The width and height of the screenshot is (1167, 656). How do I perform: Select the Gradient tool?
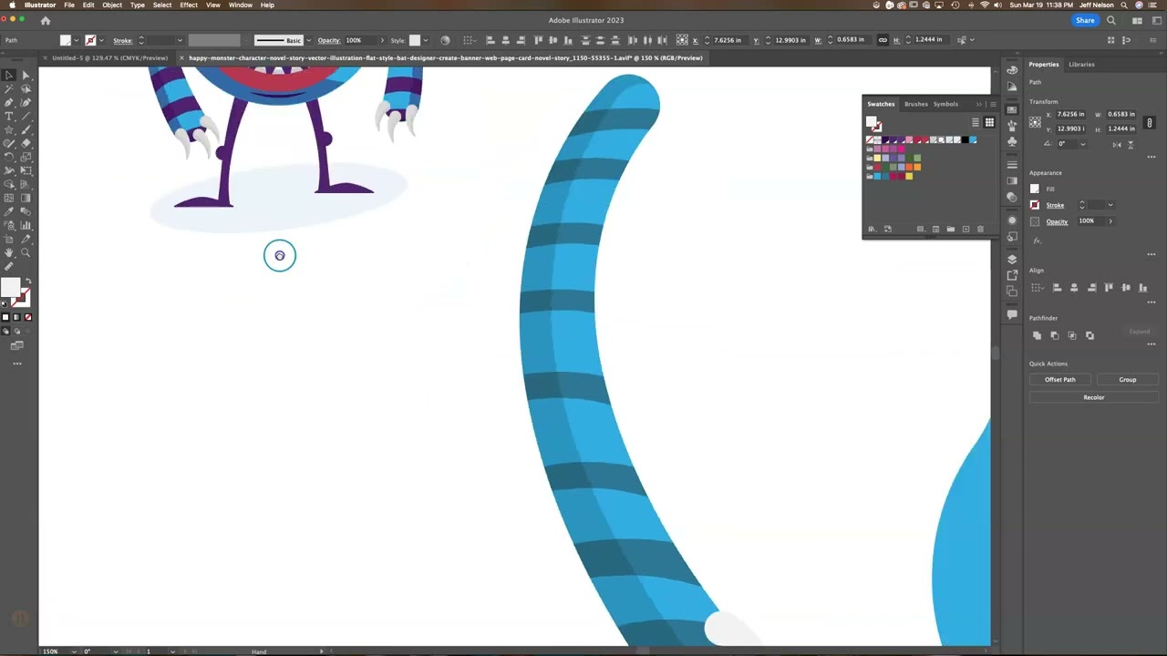[x=26, y=198]
